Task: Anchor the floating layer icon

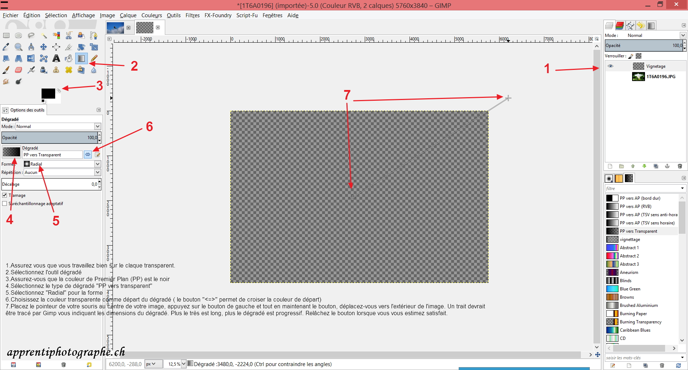Action: pos(667,166)
